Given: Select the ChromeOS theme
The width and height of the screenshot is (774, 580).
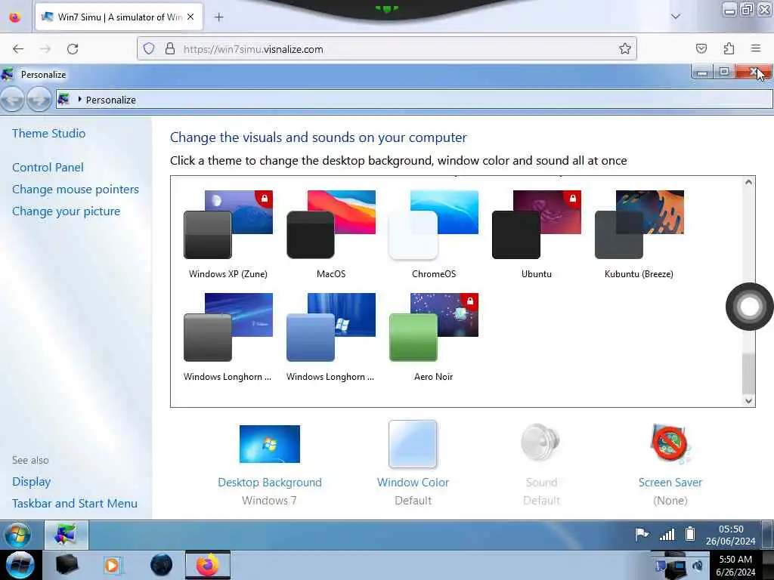Looking at the screenshot, I should pos(433,235).
